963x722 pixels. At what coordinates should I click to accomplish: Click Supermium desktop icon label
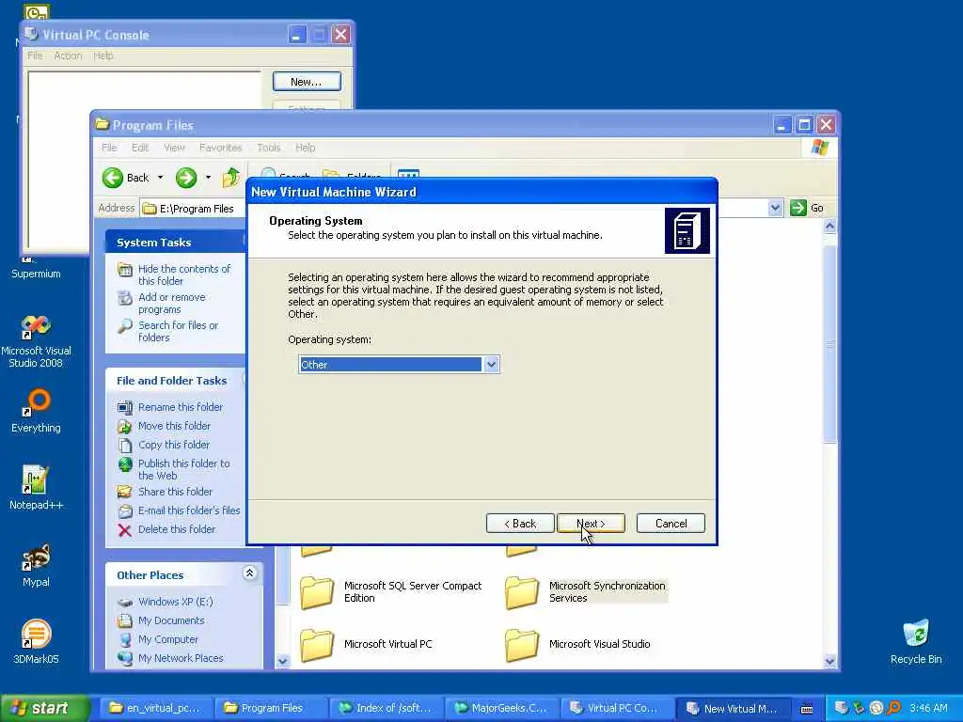point(36,274)
